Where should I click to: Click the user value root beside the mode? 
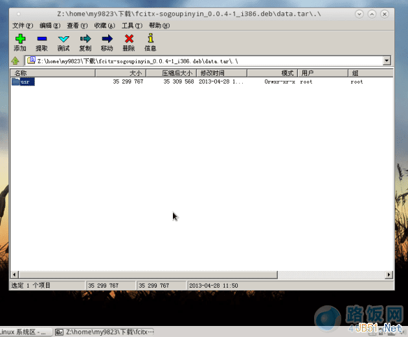[x=306, y=82]
